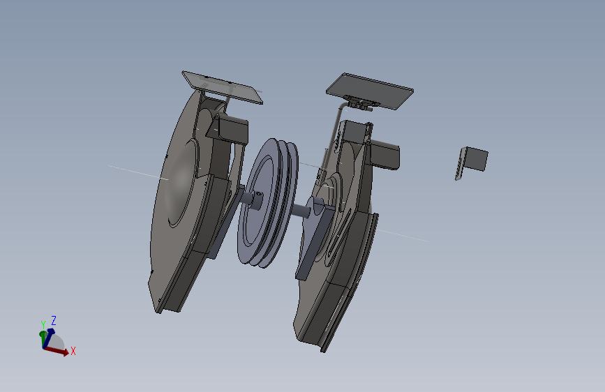Select the detached small bracket on the right
Viewport: 605px width, 392px height.
(x=472, y=163)
